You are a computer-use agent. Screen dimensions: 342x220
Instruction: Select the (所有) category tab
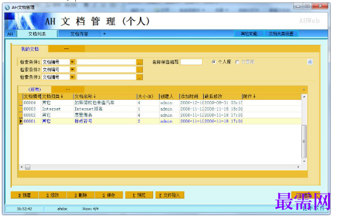tap(35, 90)
